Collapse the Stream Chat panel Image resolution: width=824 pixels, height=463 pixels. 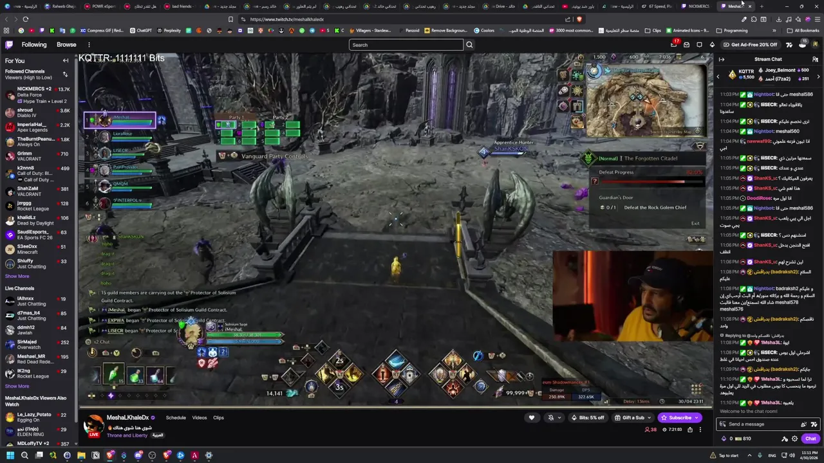(722, 59)
